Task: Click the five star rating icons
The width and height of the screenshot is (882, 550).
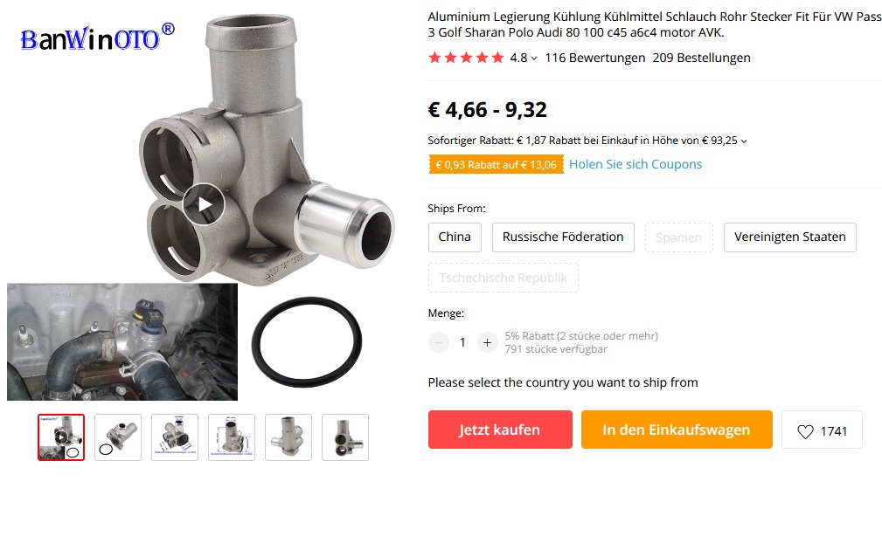Action: click(x=466, y=58)
